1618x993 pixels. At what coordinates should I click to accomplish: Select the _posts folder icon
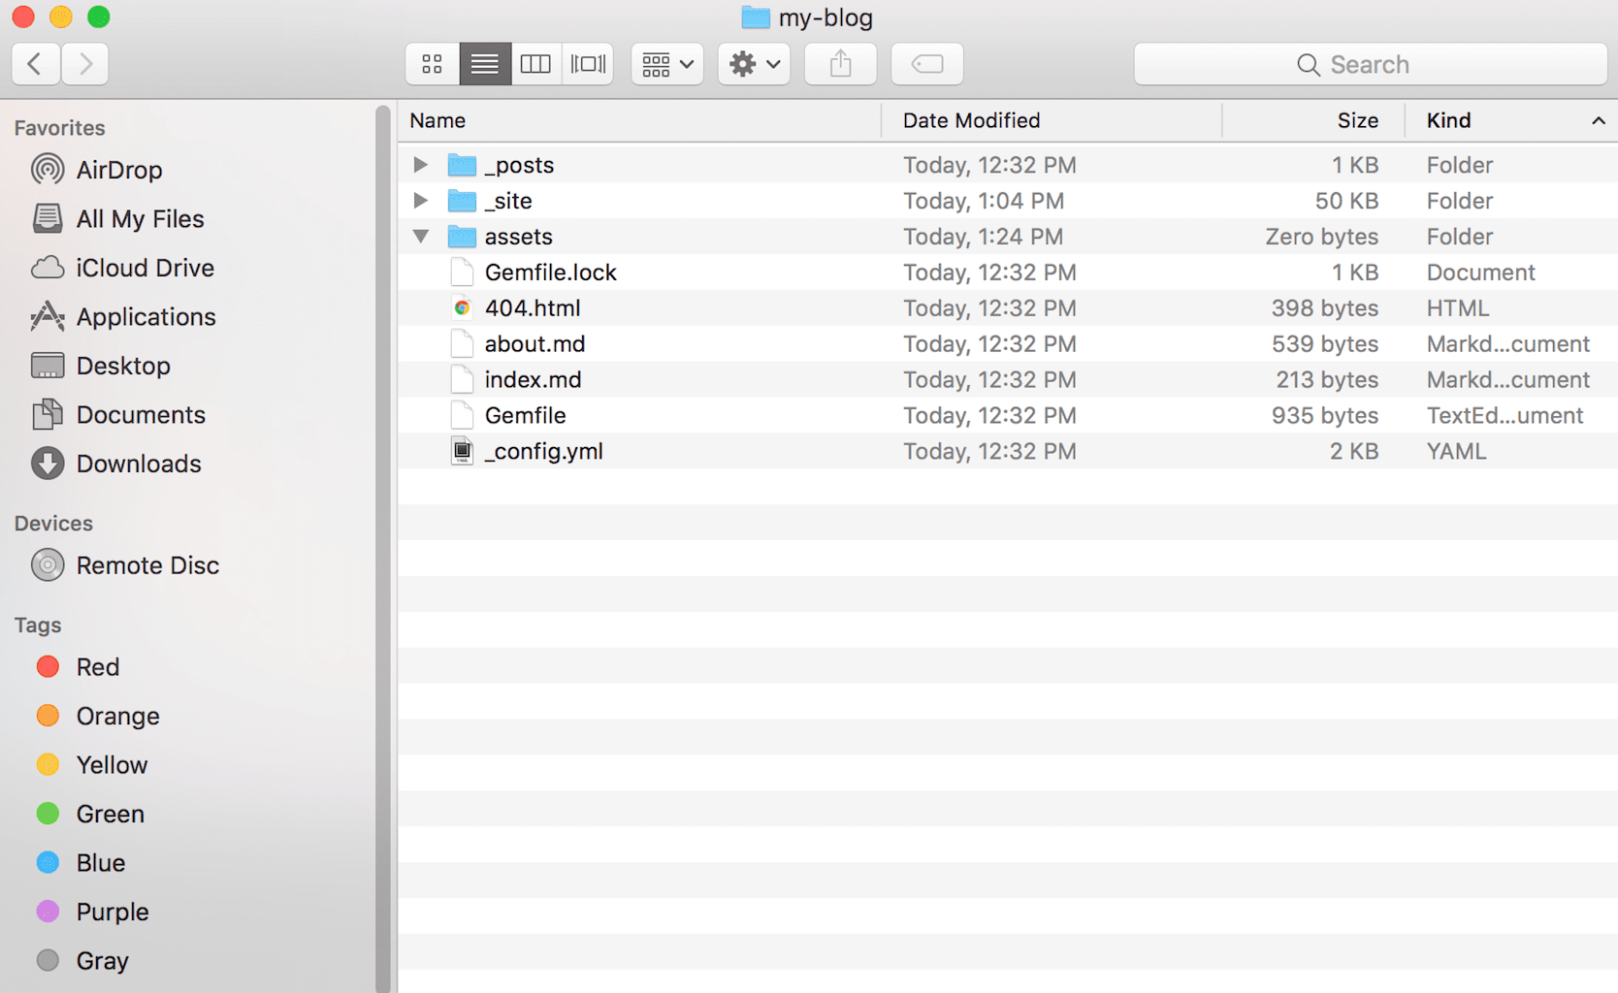(462, 165)
